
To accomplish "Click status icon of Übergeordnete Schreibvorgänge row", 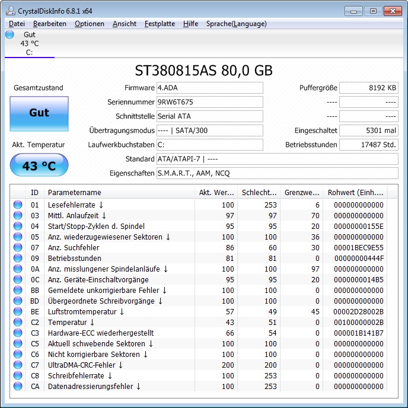I will click(x=18, y=301).
